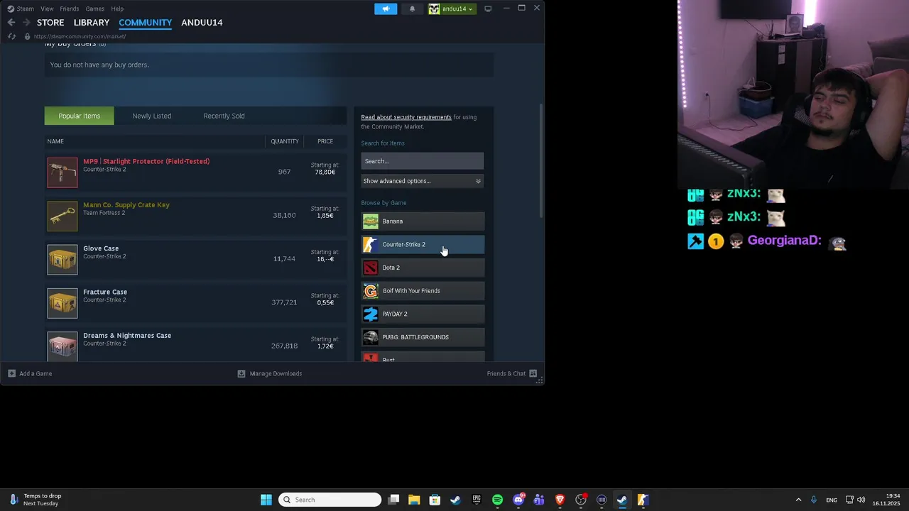Expand the anduu14 account dropdown
This screenshot has height=511, width=909.
tap(452, 9)
